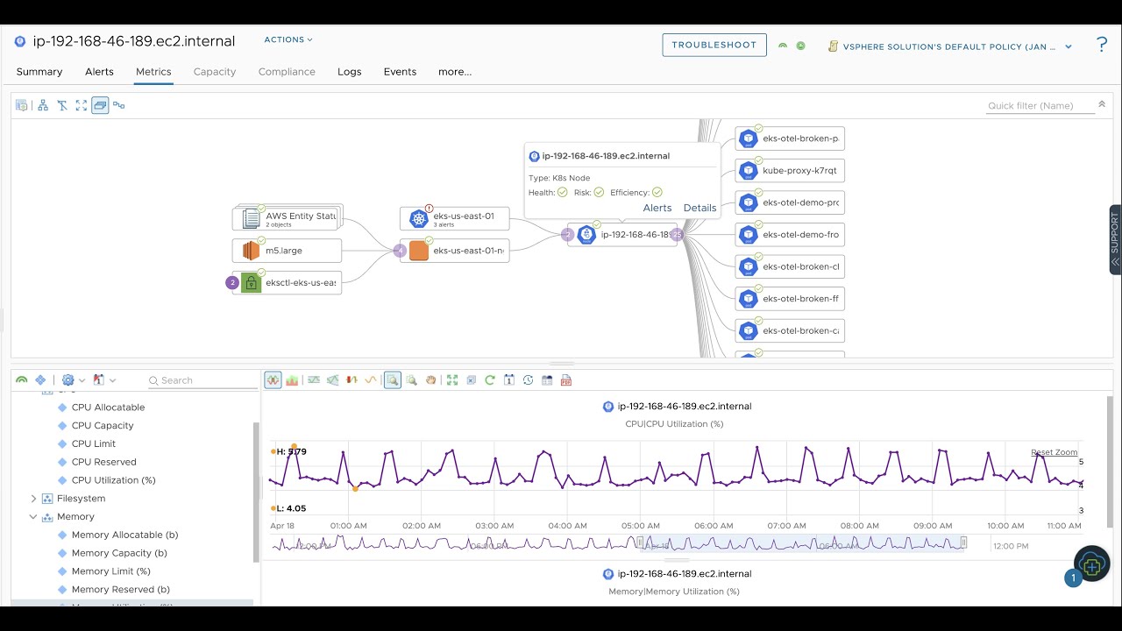The width and height of the screenshot is (1122, 631).
Task: Click the text filter icon in relationship toolbar
Action: [x=62, y=105]
